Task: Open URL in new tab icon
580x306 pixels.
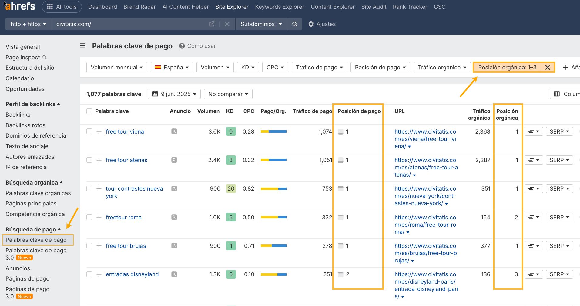Action: pyautogui.click(x=212, y=24)
